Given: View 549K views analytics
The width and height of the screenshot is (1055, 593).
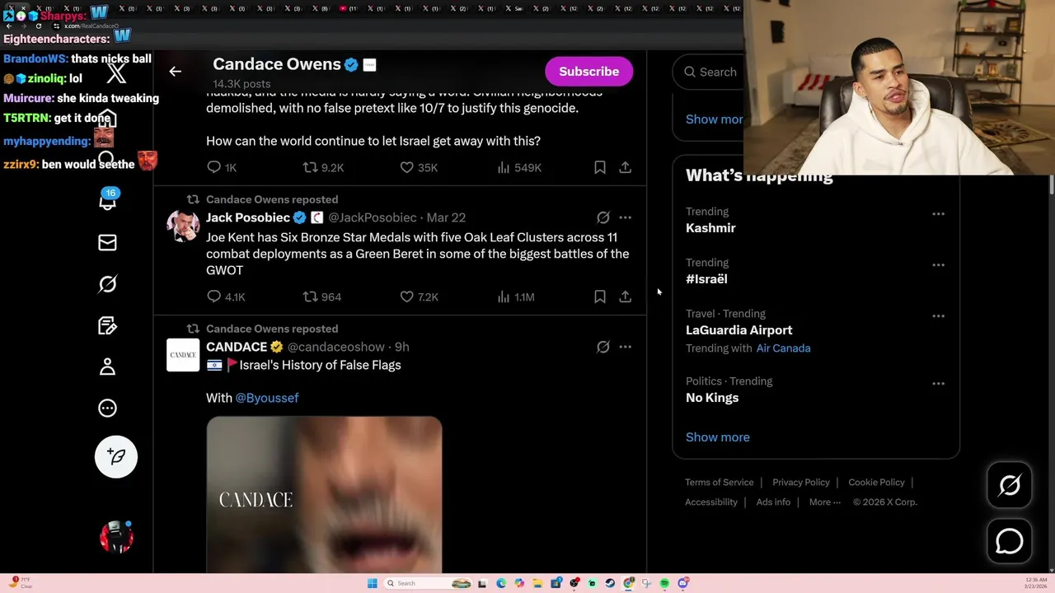Looking at the screenshot, I should 519,167.
